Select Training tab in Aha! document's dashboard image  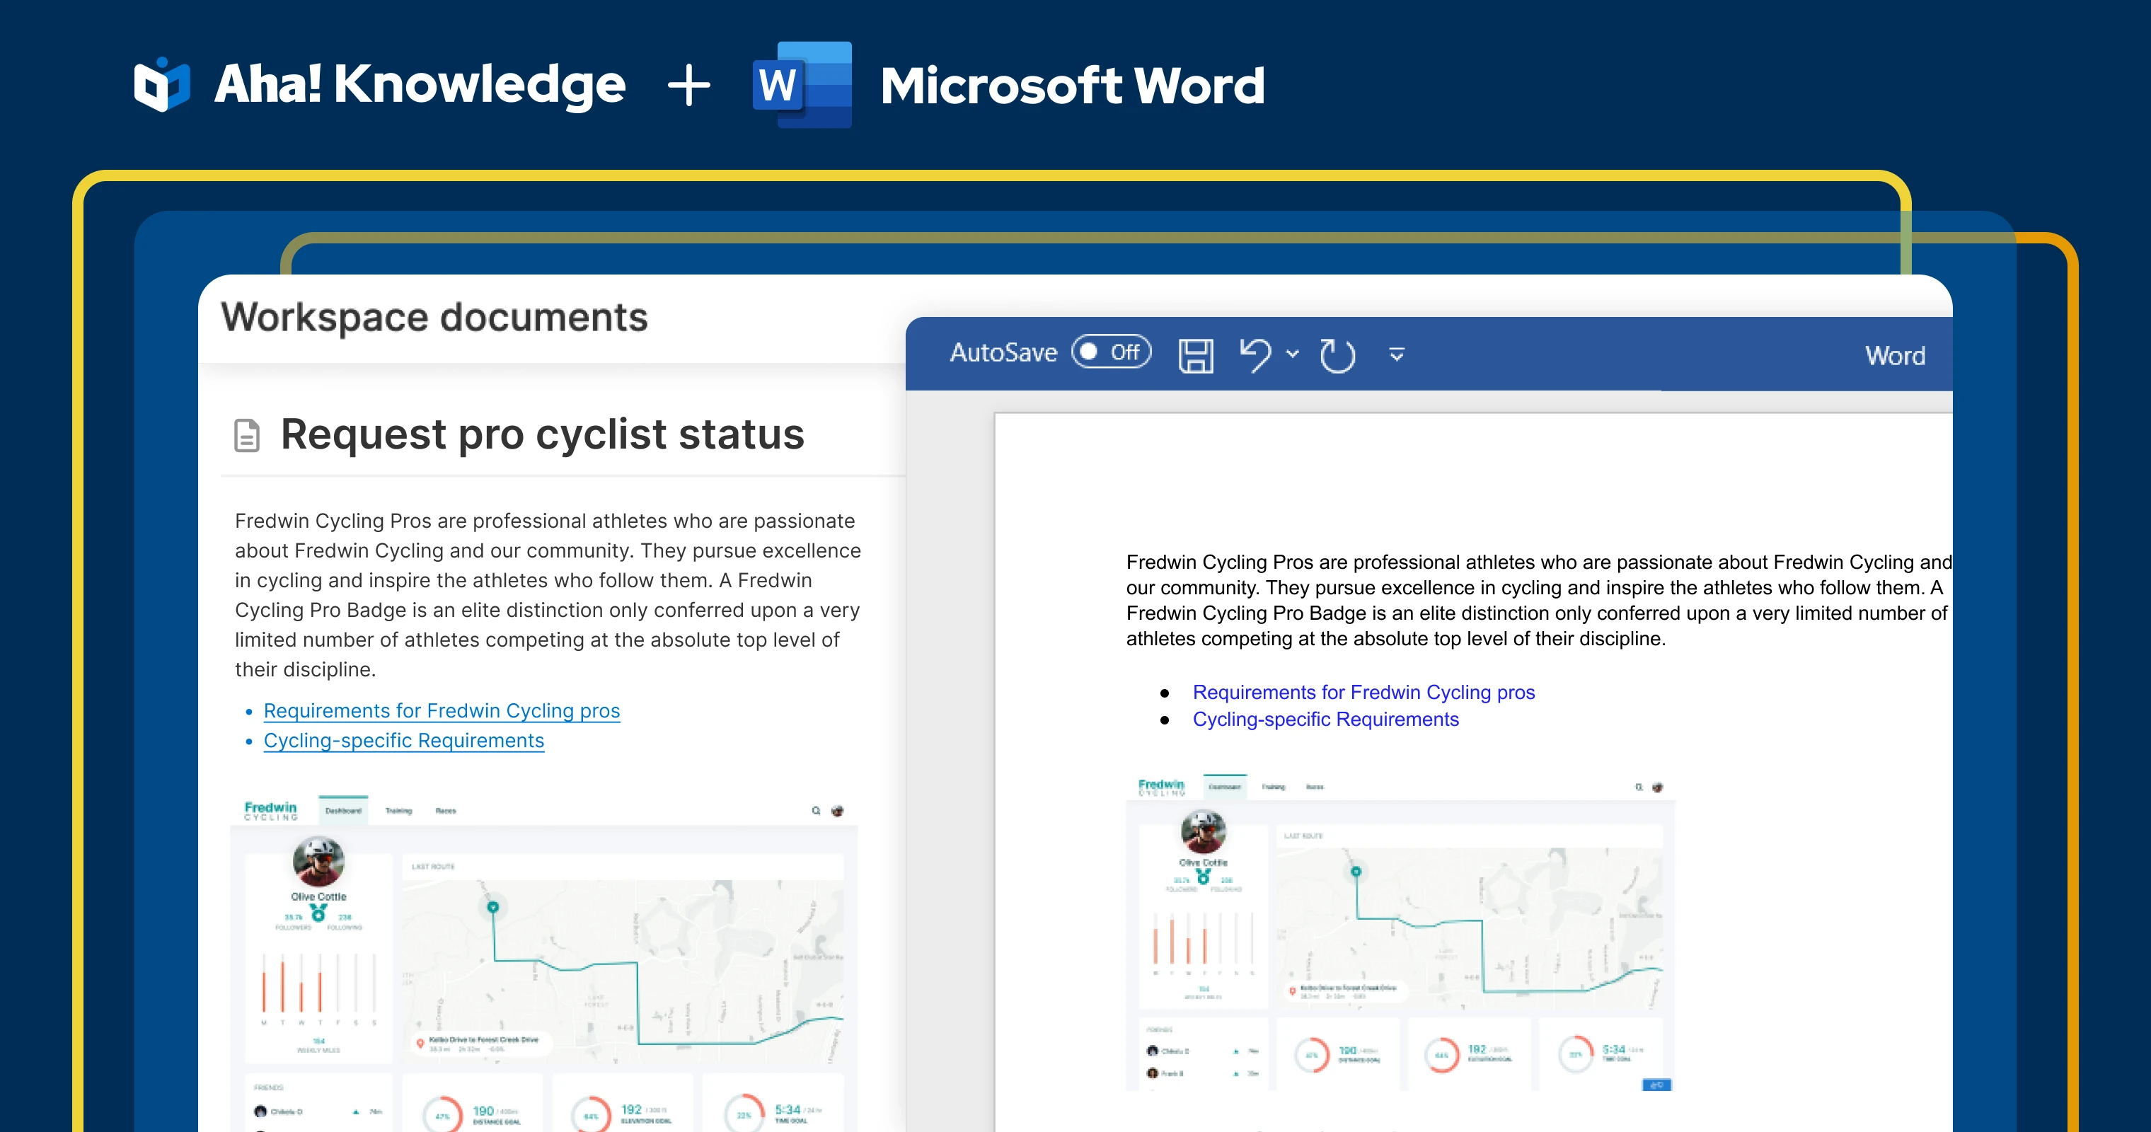tap(398, 811)
